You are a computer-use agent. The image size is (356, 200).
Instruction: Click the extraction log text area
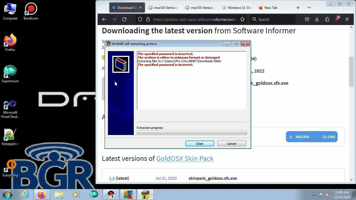pos(192,81)
